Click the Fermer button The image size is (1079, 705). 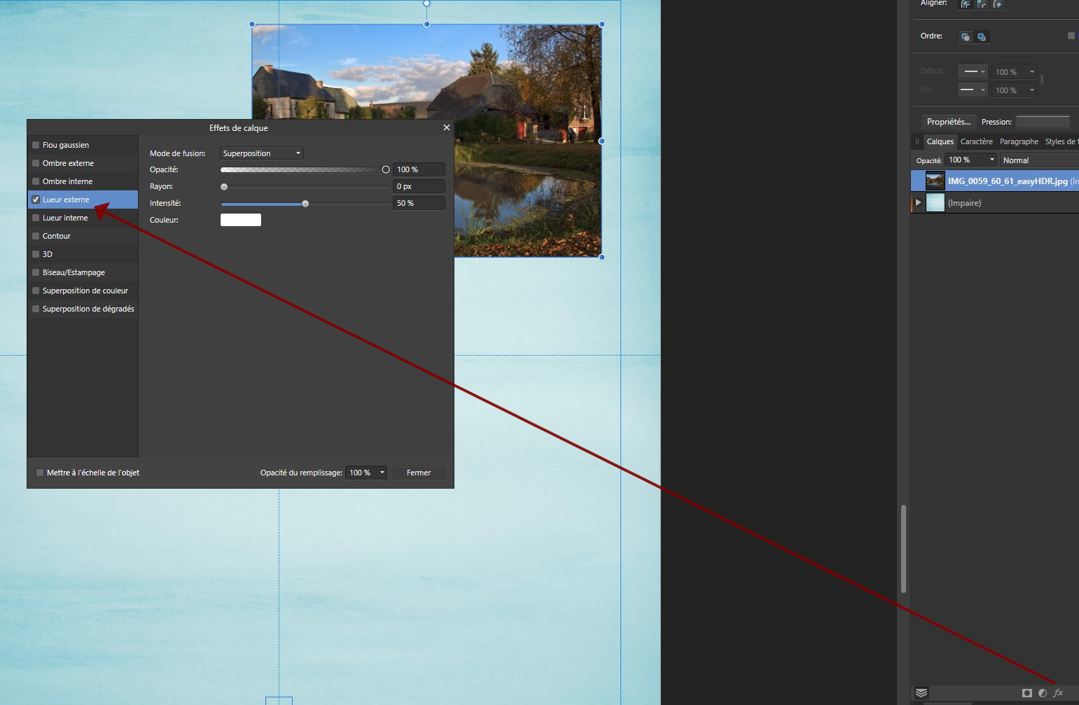419,473
